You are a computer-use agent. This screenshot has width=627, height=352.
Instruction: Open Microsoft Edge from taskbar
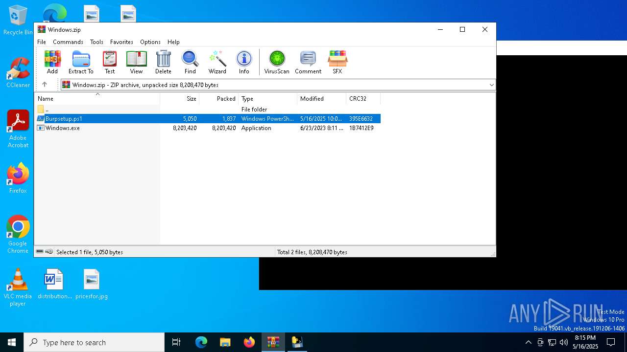[x=201, y=342]
